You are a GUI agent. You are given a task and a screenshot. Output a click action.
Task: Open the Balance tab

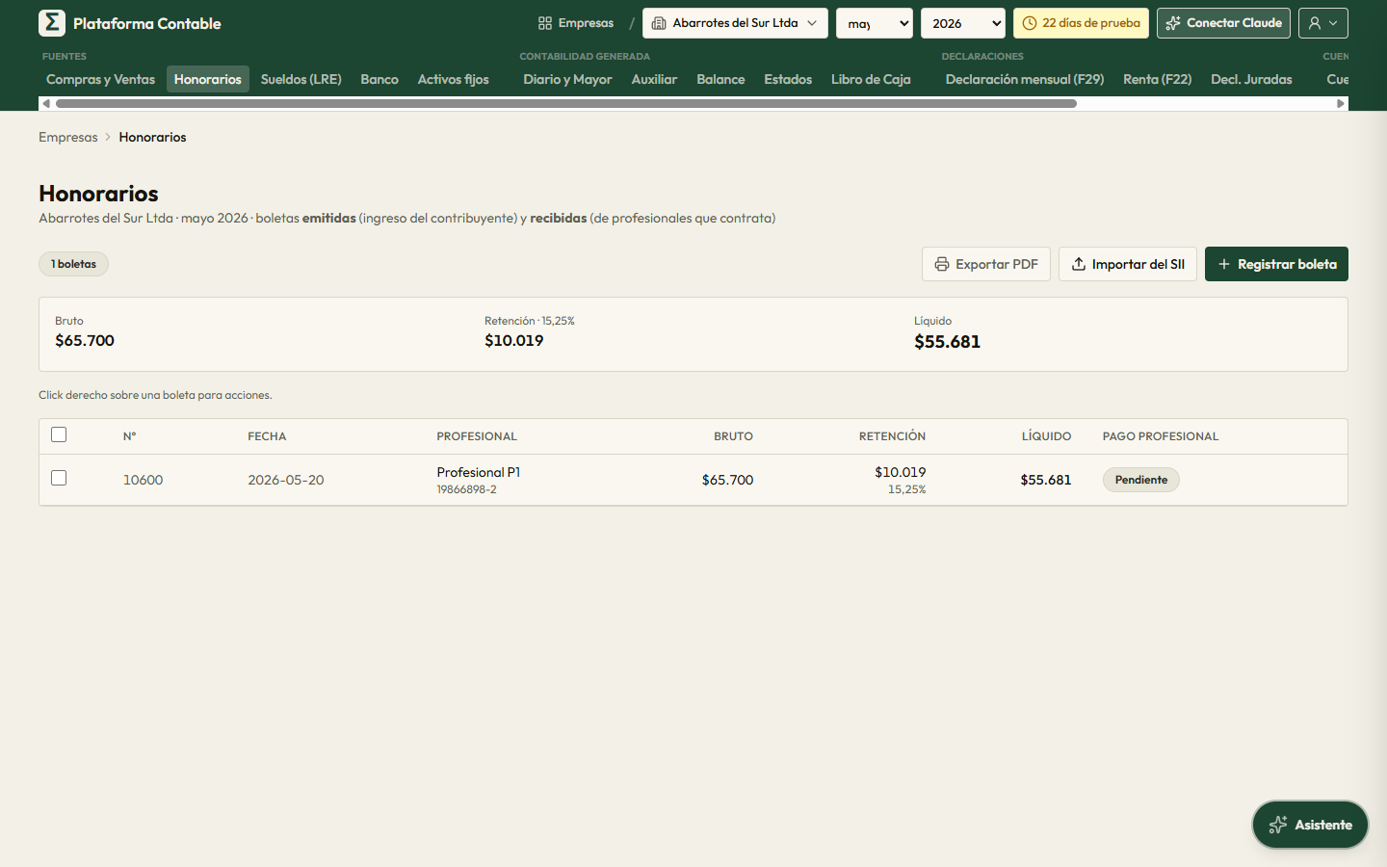720,79
